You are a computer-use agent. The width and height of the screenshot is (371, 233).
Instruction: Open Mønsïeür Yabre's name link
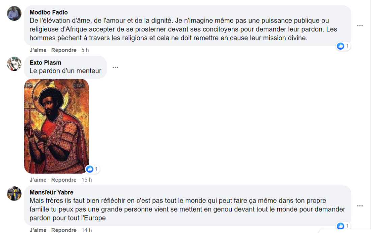[x=51, y=192]
